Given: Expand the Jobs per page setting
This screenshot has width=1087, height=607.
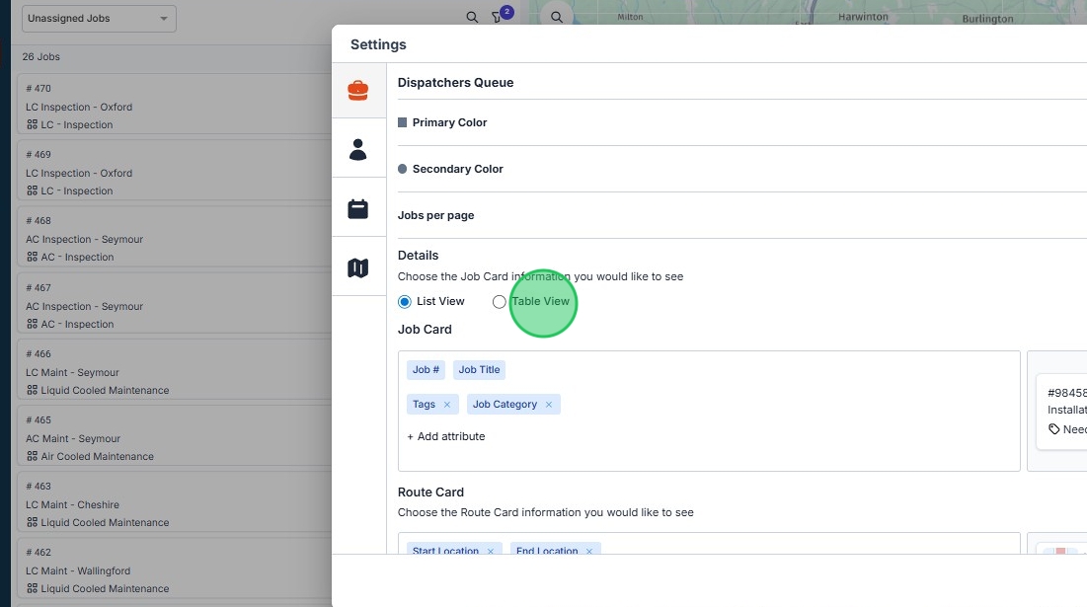Looking at the screenshot, I should coord(435,215).
